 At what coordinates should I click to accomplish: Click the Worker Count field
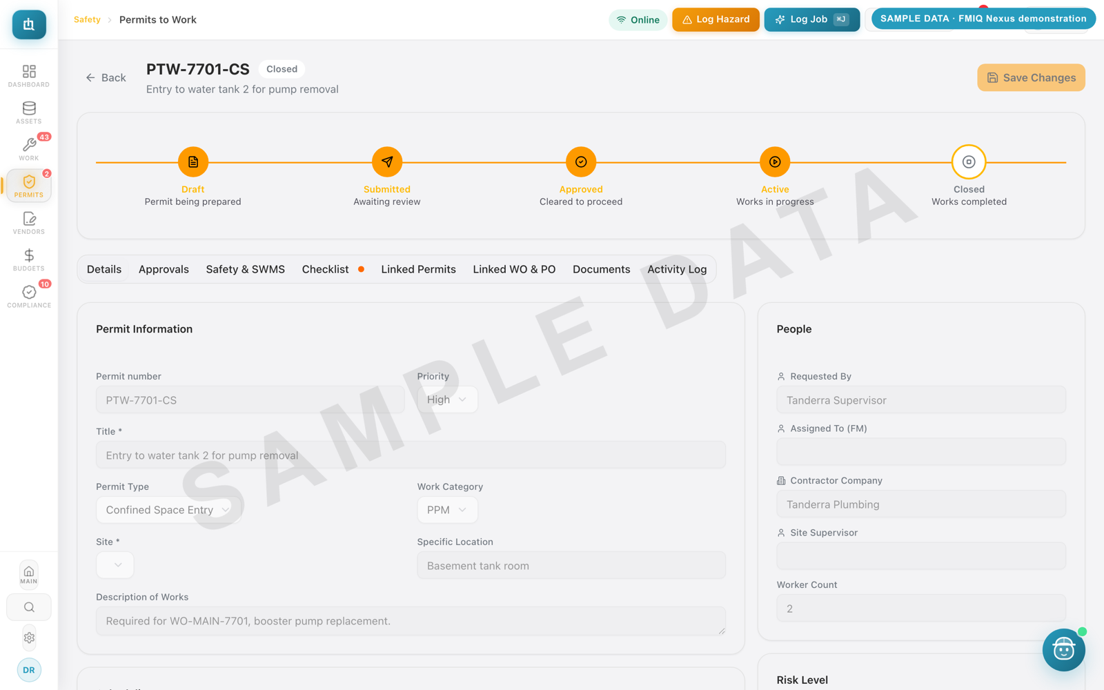click(921, 608)
